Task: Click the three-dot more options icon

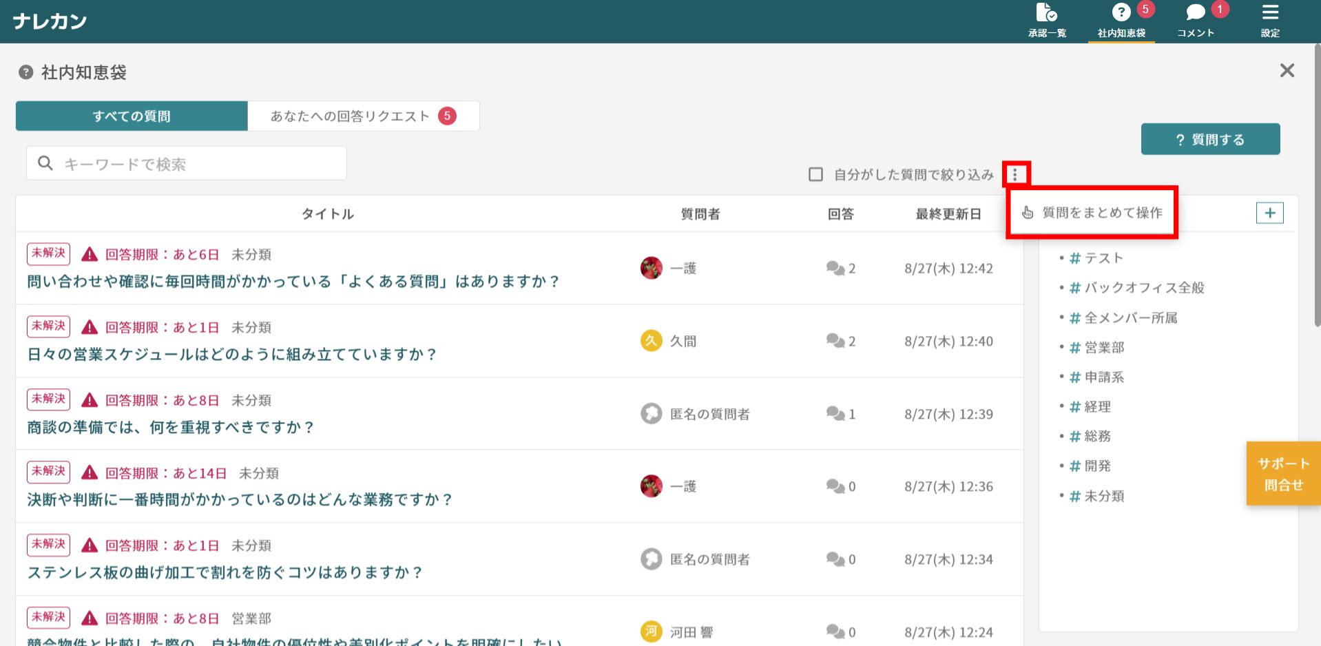Action: [x=1015, y=174]
